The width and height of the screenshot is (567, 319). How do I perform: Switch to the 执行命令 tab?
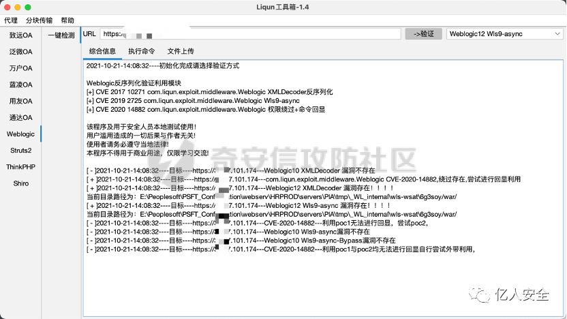pyautogui.click(x=141, y=51)
